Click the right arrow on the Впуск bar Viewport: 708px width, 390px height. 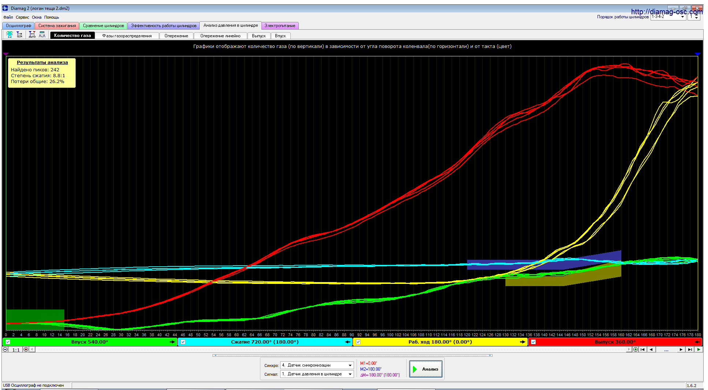tap(172, 342)
